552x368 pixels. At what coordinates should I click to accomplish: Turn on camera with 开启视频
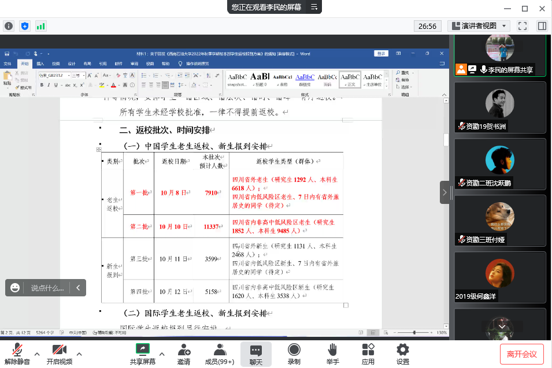60,354
